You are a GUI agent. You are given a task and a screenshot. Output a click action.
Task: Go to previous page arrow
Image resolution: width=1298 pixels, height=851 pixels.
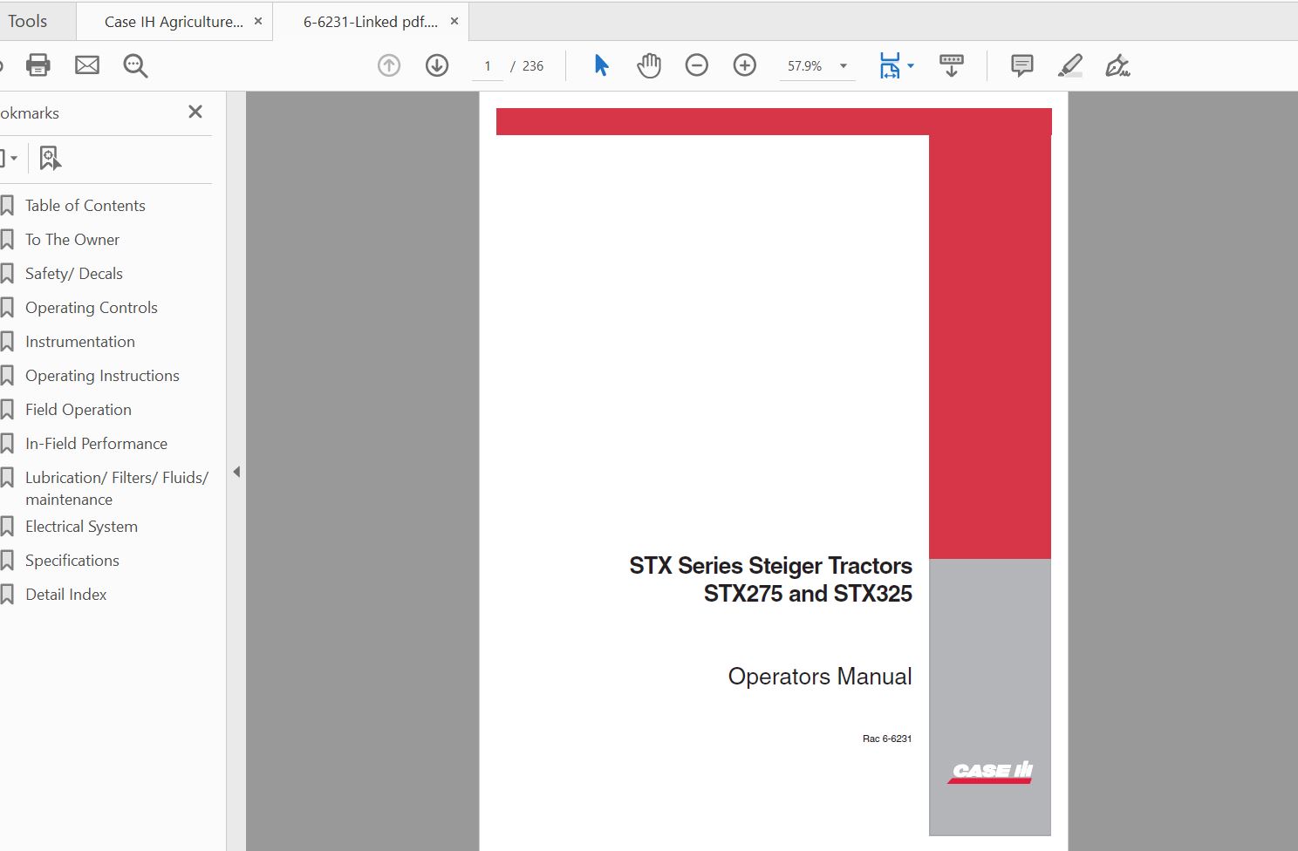click(389, 65)
